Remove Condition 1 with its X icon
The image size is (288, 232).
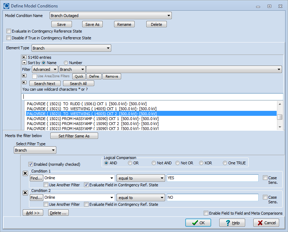(25, 173)
